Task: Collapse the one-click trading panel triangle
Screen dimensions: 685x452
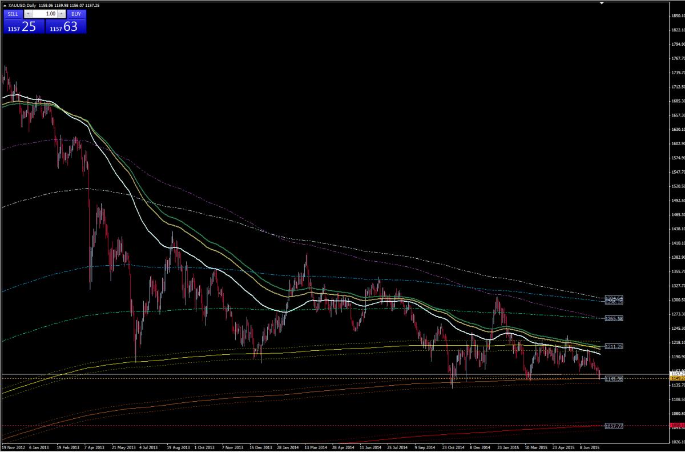Action: [x=5, y=5]
